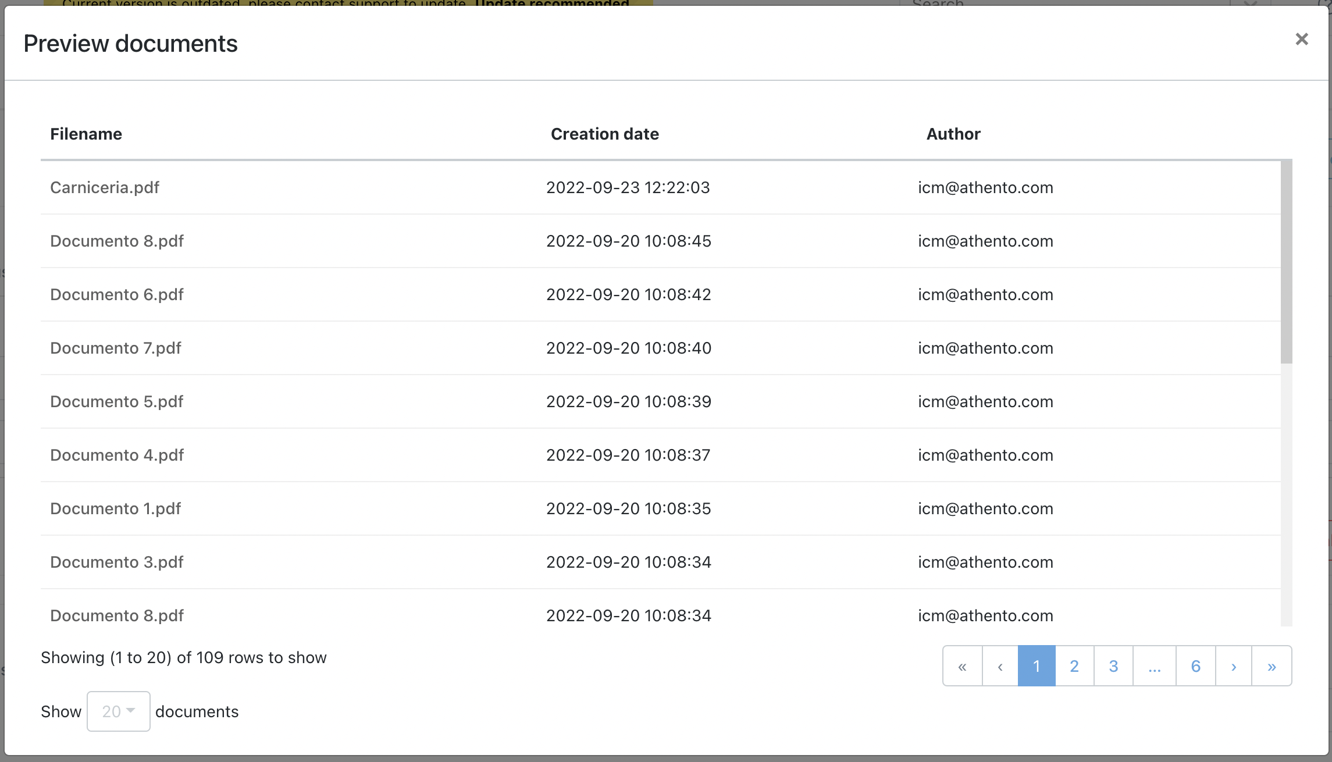1332x762 pixels.
Task: Jump to last page with double-right arrow
Action: pos(1272,666)
